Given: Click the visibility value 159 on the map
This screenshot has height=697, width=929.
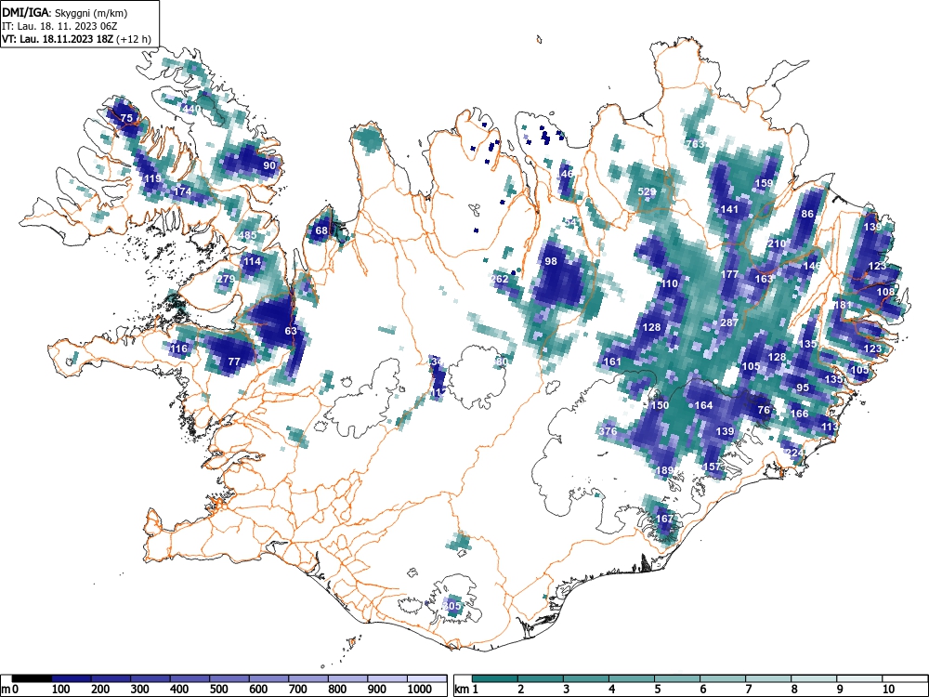Looking at the screenshot, I should [764, 183].
